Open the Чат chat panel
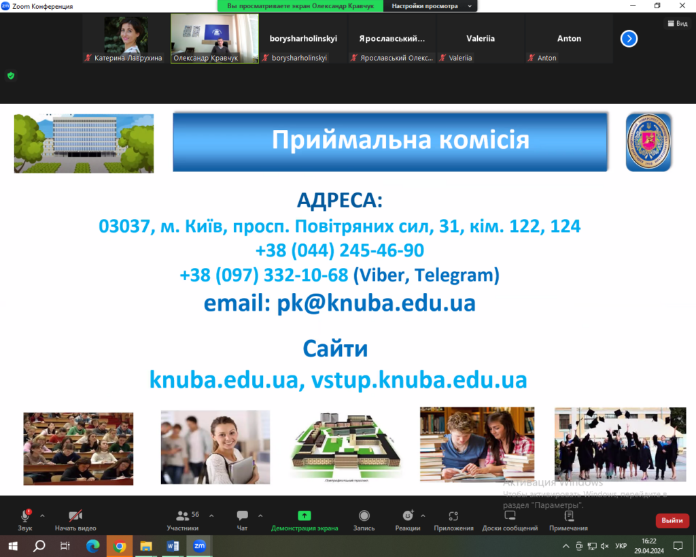 243,520
